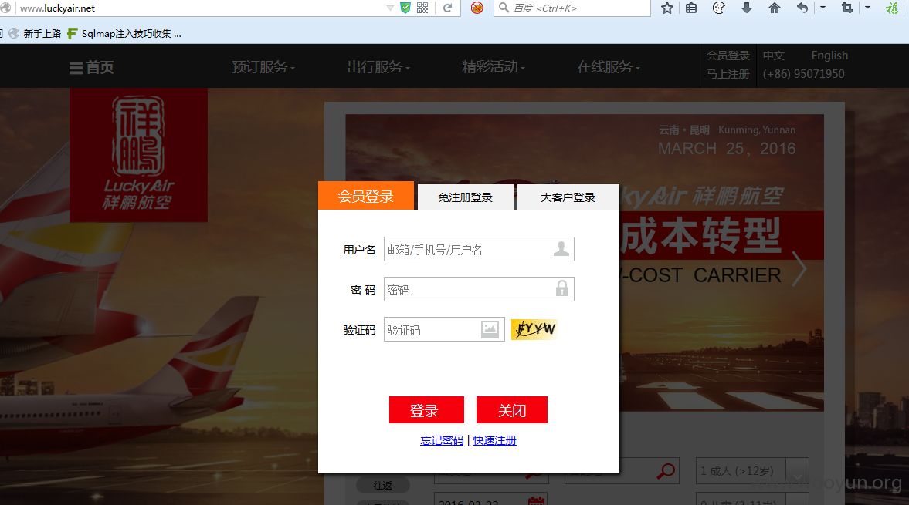Click the next-slide chevron on the banner
Screen dimensions: 909x505
coord(799,268)
